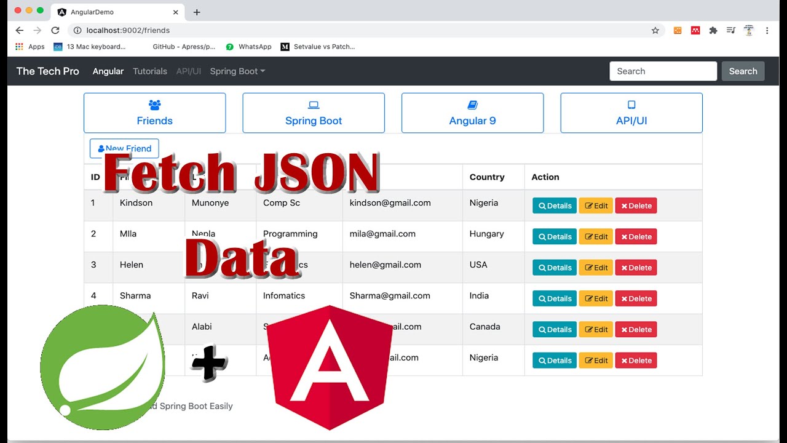This screenshot has width=787, height=443.
Task: Delete the Canada row
Action: pyautogui.click(x=636, y=329)
